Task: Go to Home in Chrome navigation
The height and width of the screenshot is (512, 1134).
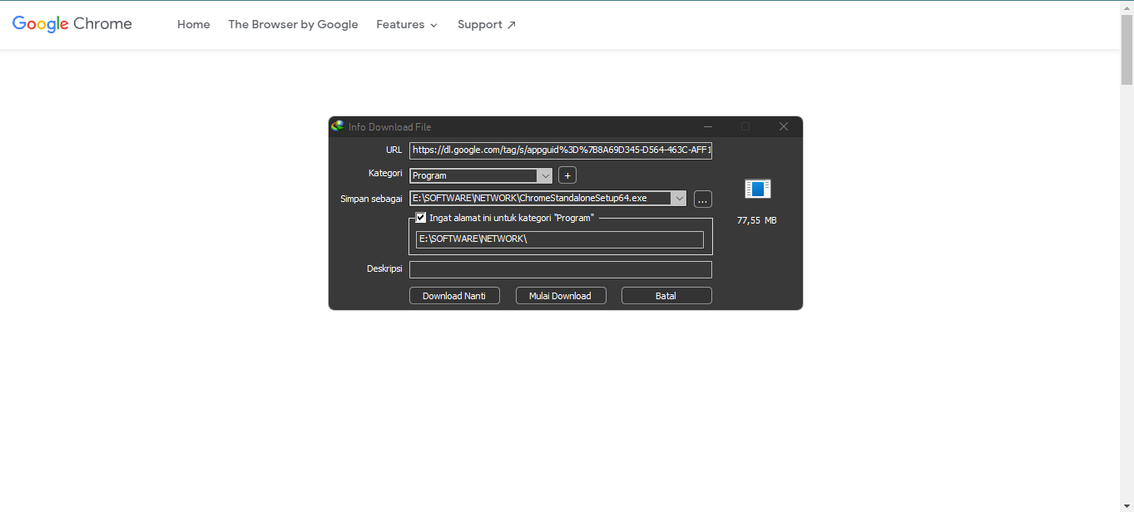Action: [x=194, y=24]
